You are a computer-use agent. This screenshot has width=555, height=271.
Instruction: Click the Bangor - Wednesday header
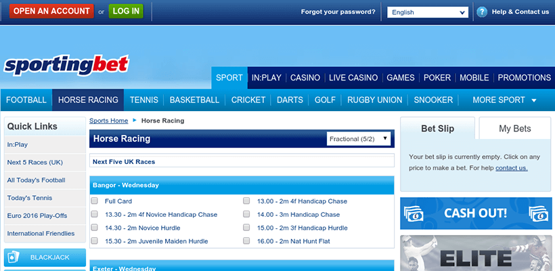pyautogui.click(x=242, y=185)
